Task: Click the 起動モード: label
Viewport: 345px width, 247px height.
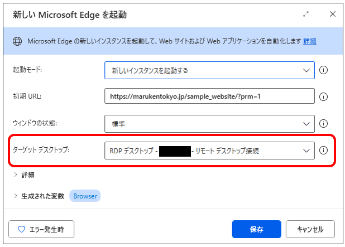Action: click(x=27, y=70)
